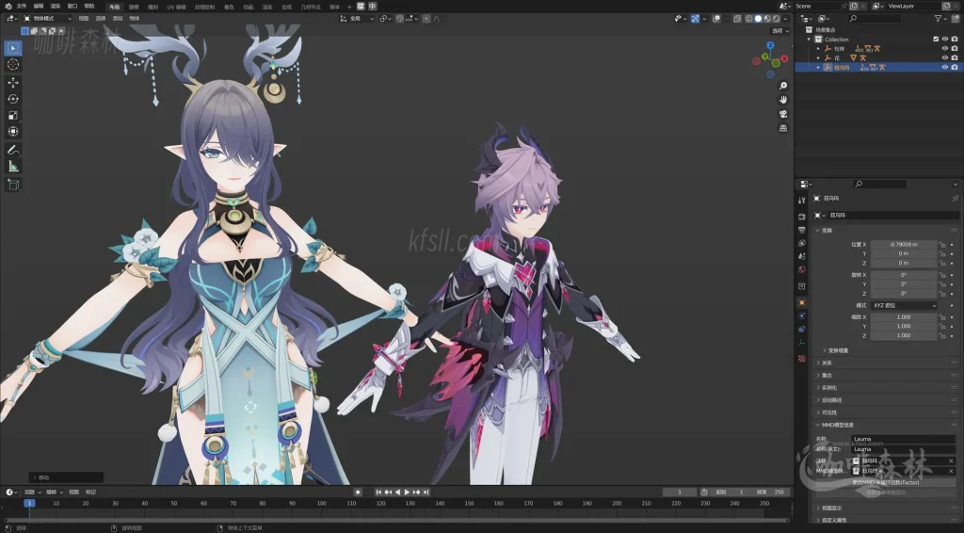Expand the 花 item in the Outliner
The image size is (964, 533).
pos(818,57)
